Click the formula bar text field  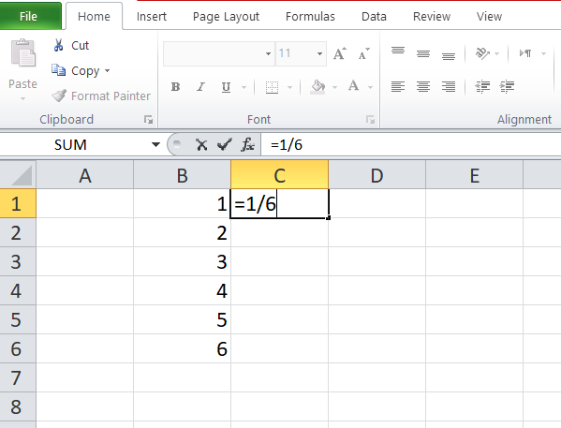[x=411, y=145]
